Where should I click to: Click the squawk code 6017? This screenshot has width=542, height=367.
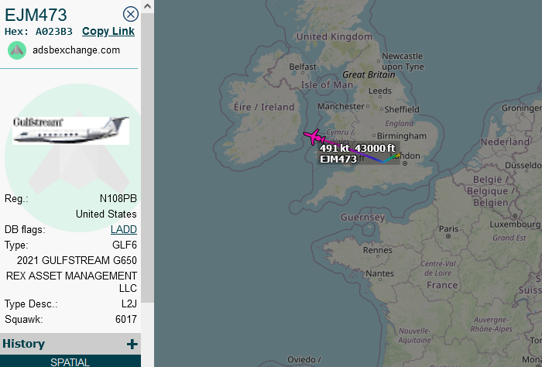coord(125,319)
